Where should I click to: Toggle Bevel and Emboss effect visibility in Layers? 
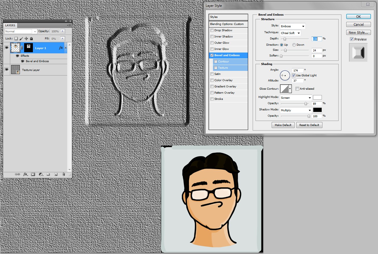22,61
